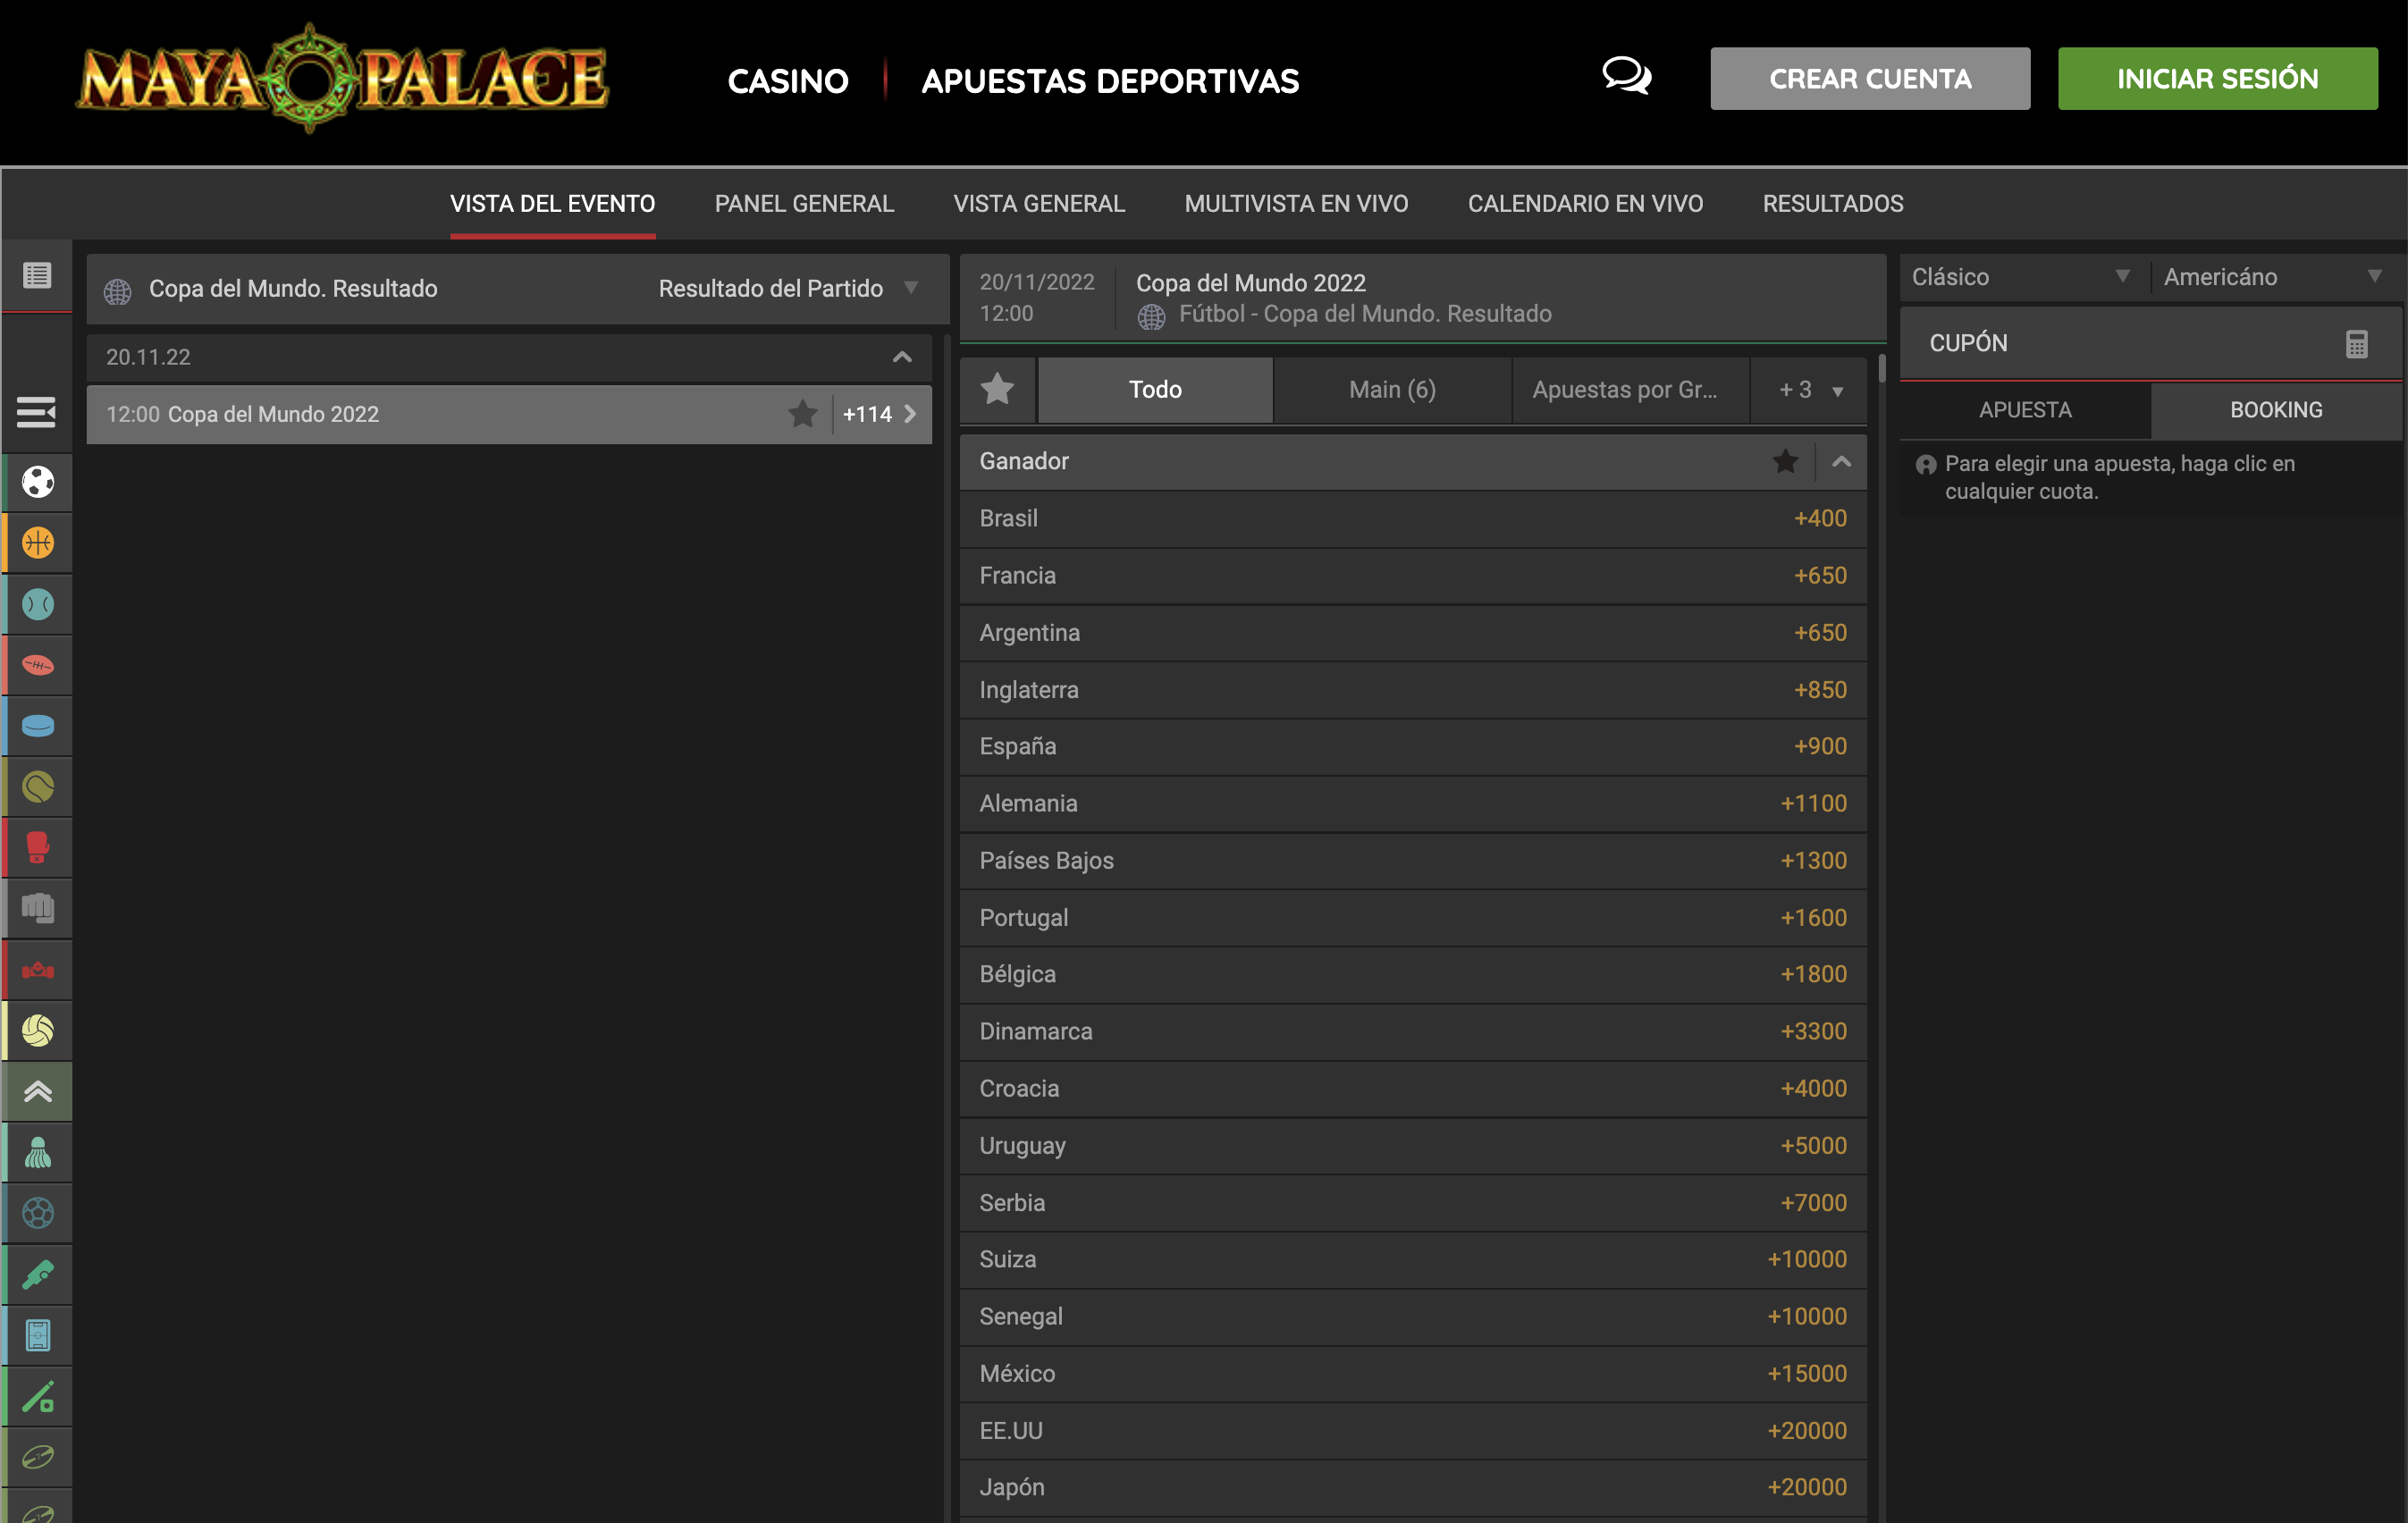Collapse the 20.11.22 date group
This screenshot has height=1523, width=2408.
point(901,357)
